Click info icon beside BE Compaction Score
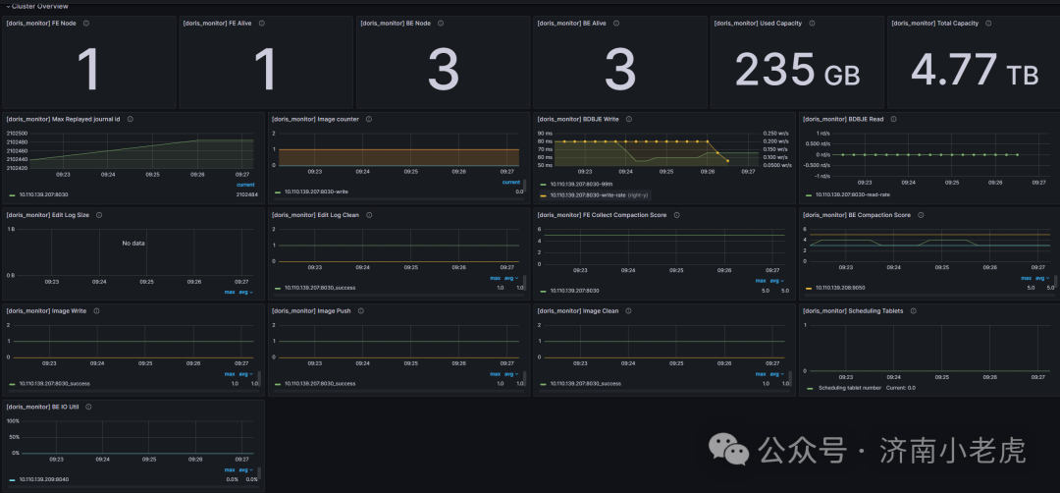 tap(921, 215)
